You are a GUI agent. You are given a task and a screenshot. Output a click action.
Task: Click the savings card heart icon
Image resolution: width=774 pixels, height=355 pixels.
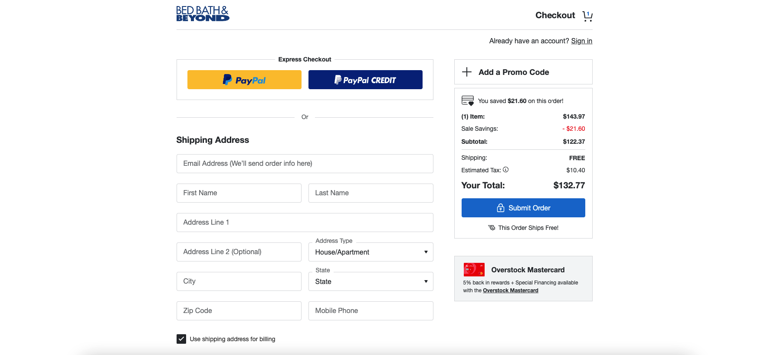click(468, 101)
